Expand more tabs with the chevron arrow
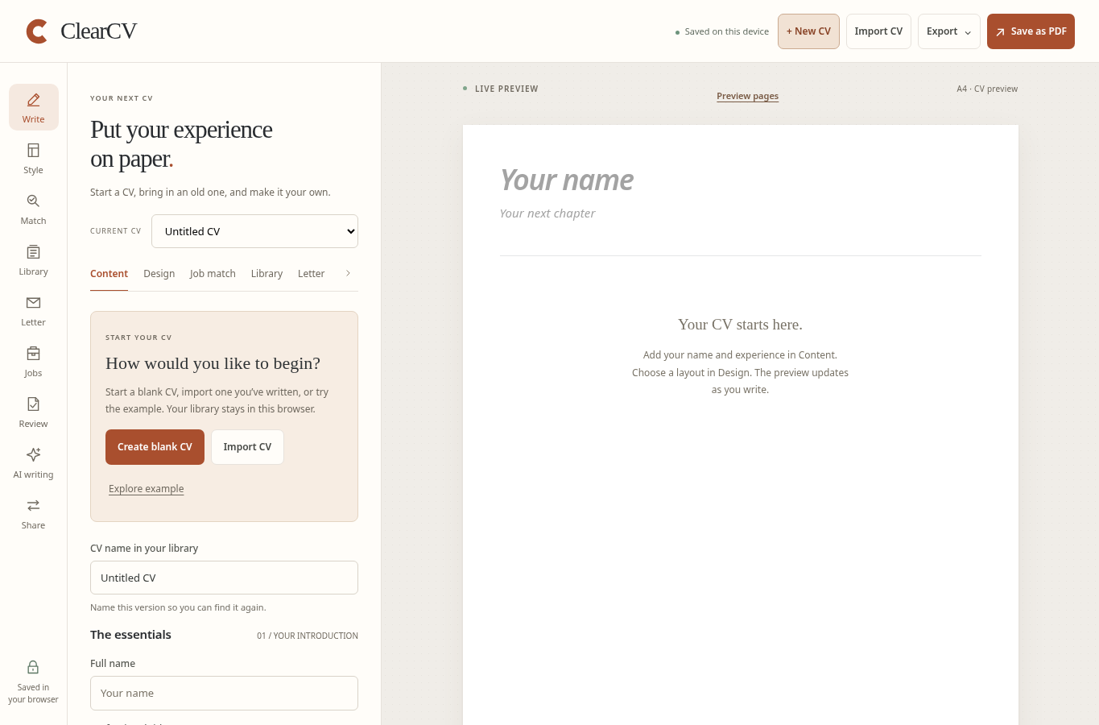Image resolution: width=1099 pixels, height=725 pixels. pos(348,273)
